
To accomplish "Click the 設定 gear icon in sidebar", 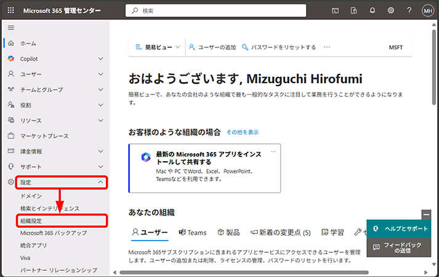I will (x=10, y=182).
